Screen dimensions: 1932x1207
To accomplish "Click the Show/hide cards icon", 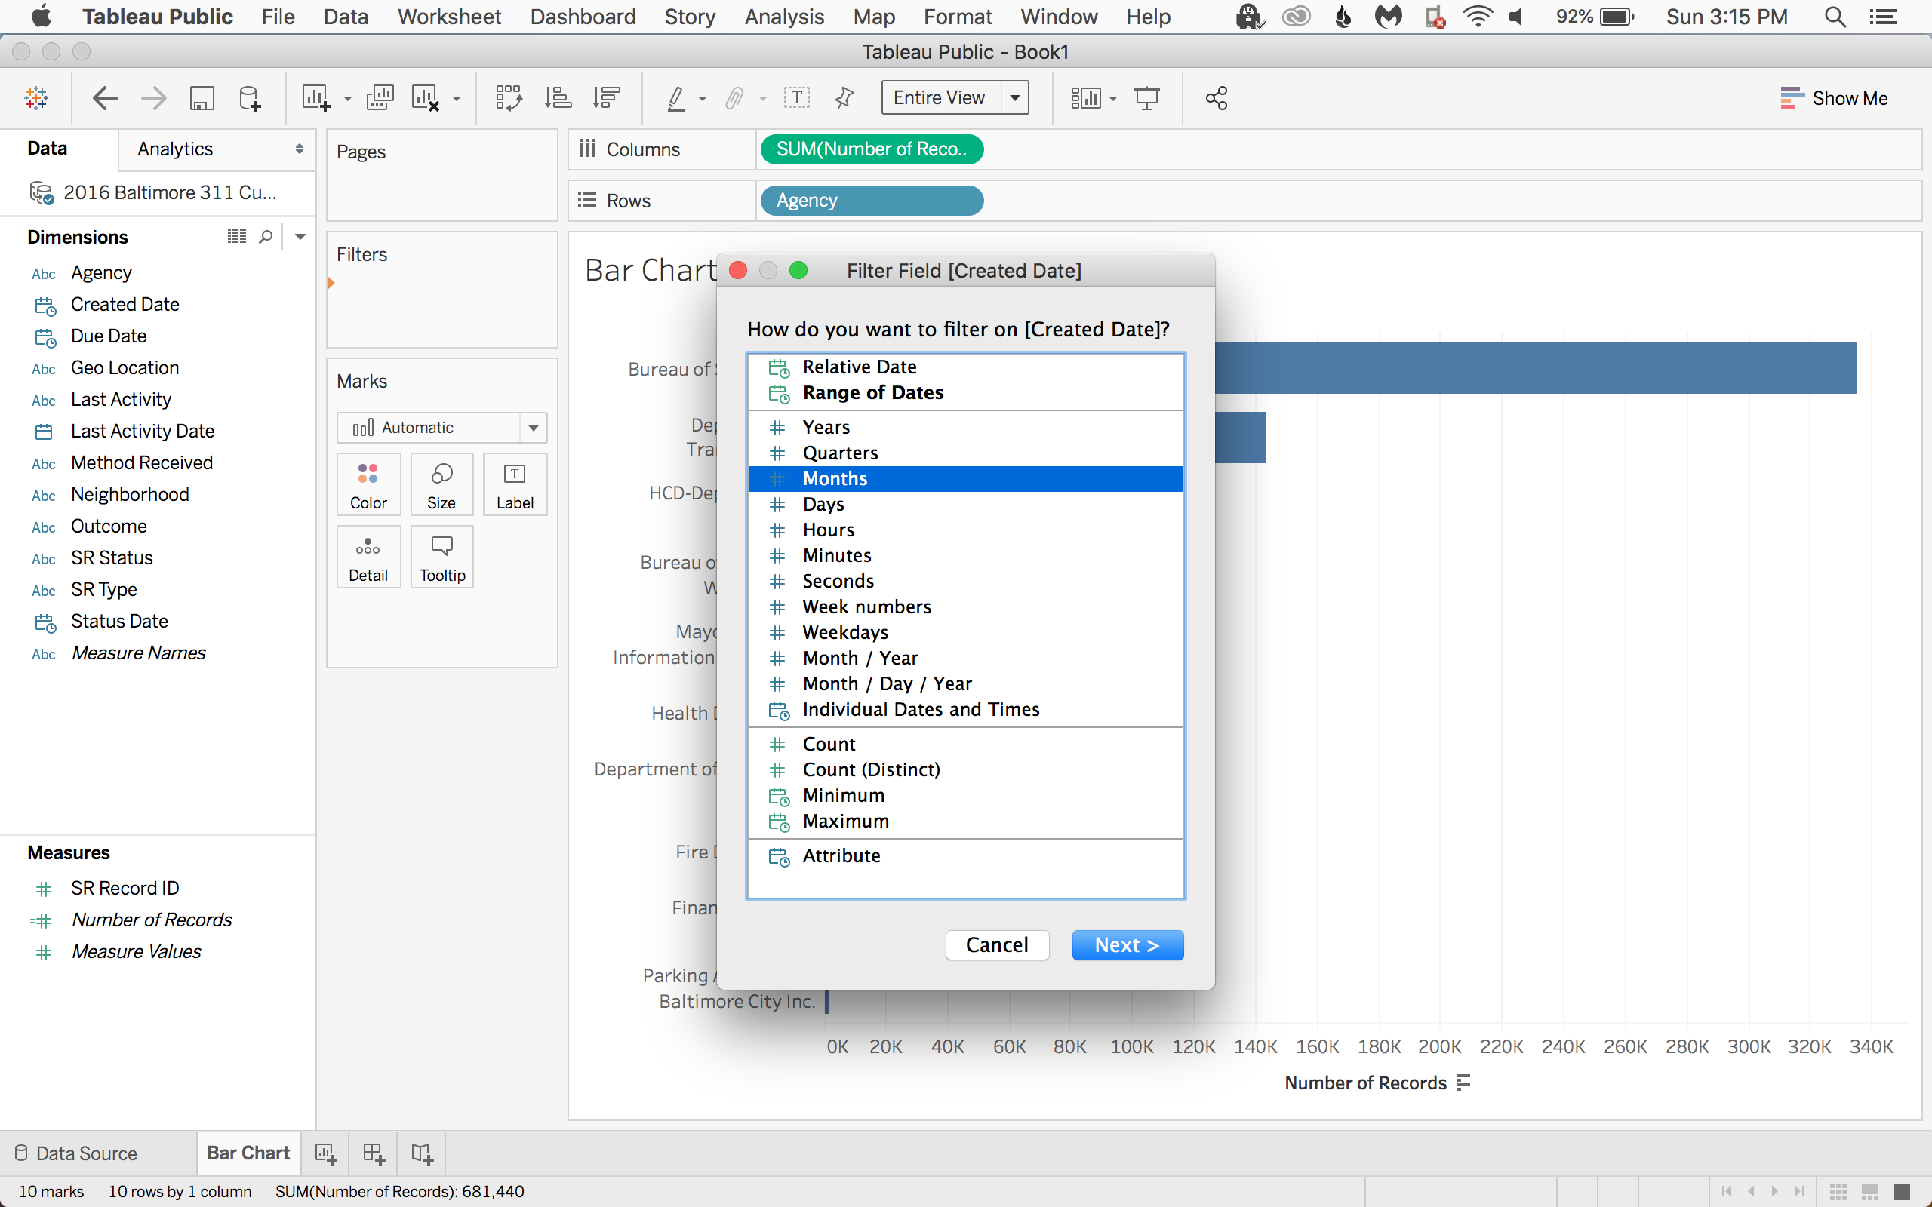I will [x=1086, y=98].
